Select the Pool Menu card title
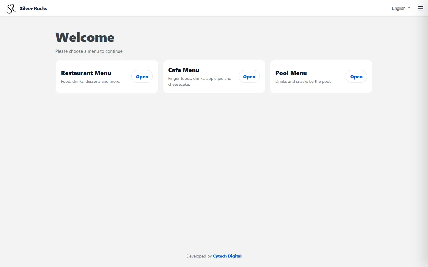The image size is (428, 267). (291, 73)
